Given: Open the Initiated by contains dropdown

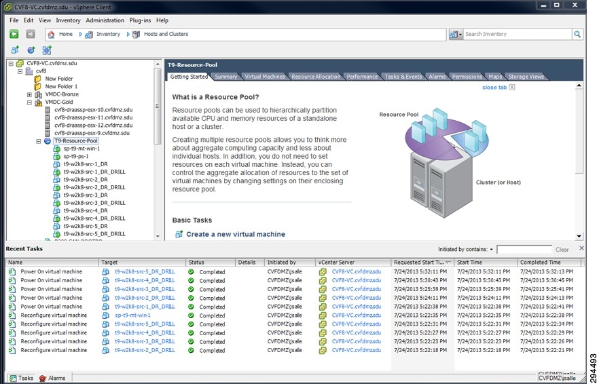Looking at the screenshot, I should (491, 250).
